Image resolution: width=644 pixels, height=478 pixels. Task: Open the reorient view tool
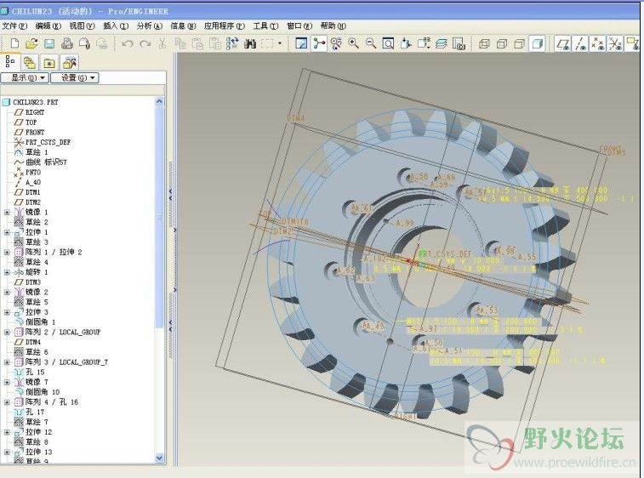pos(406,43)
